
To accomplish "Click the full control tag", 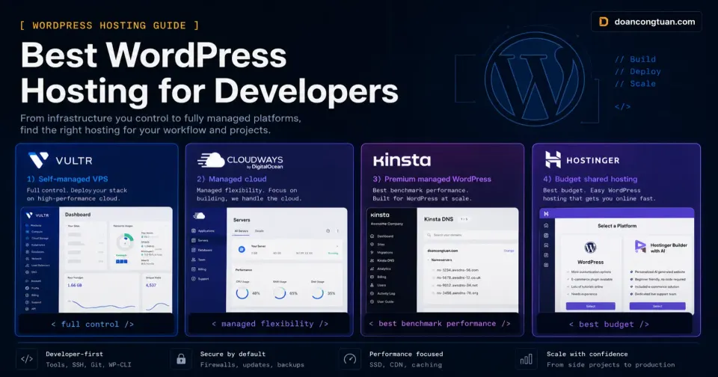I will (93, 324).
